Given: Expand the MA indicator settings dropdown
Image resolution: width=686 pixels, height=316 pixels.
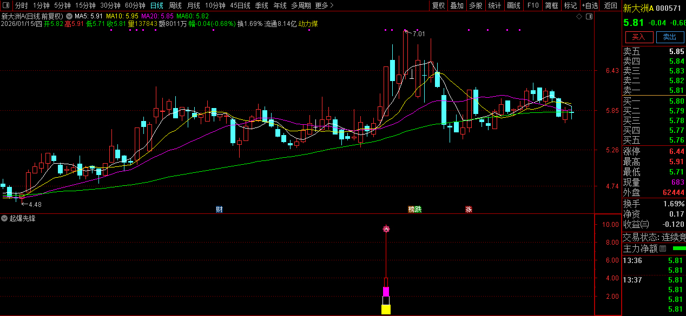Looking at the screenshot, I should tap(69, 17).
